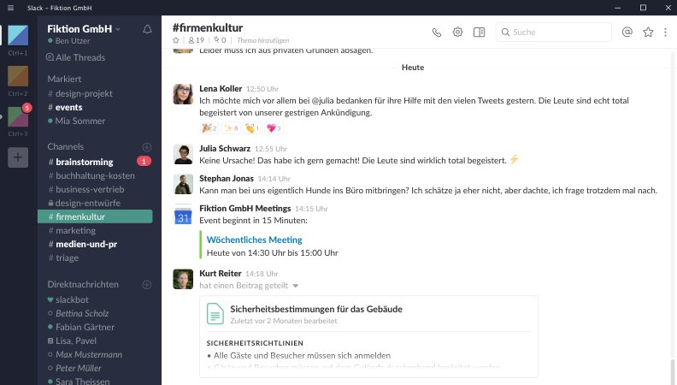
Task: Collapse the shared post arrow
Action: pos(295,286)
